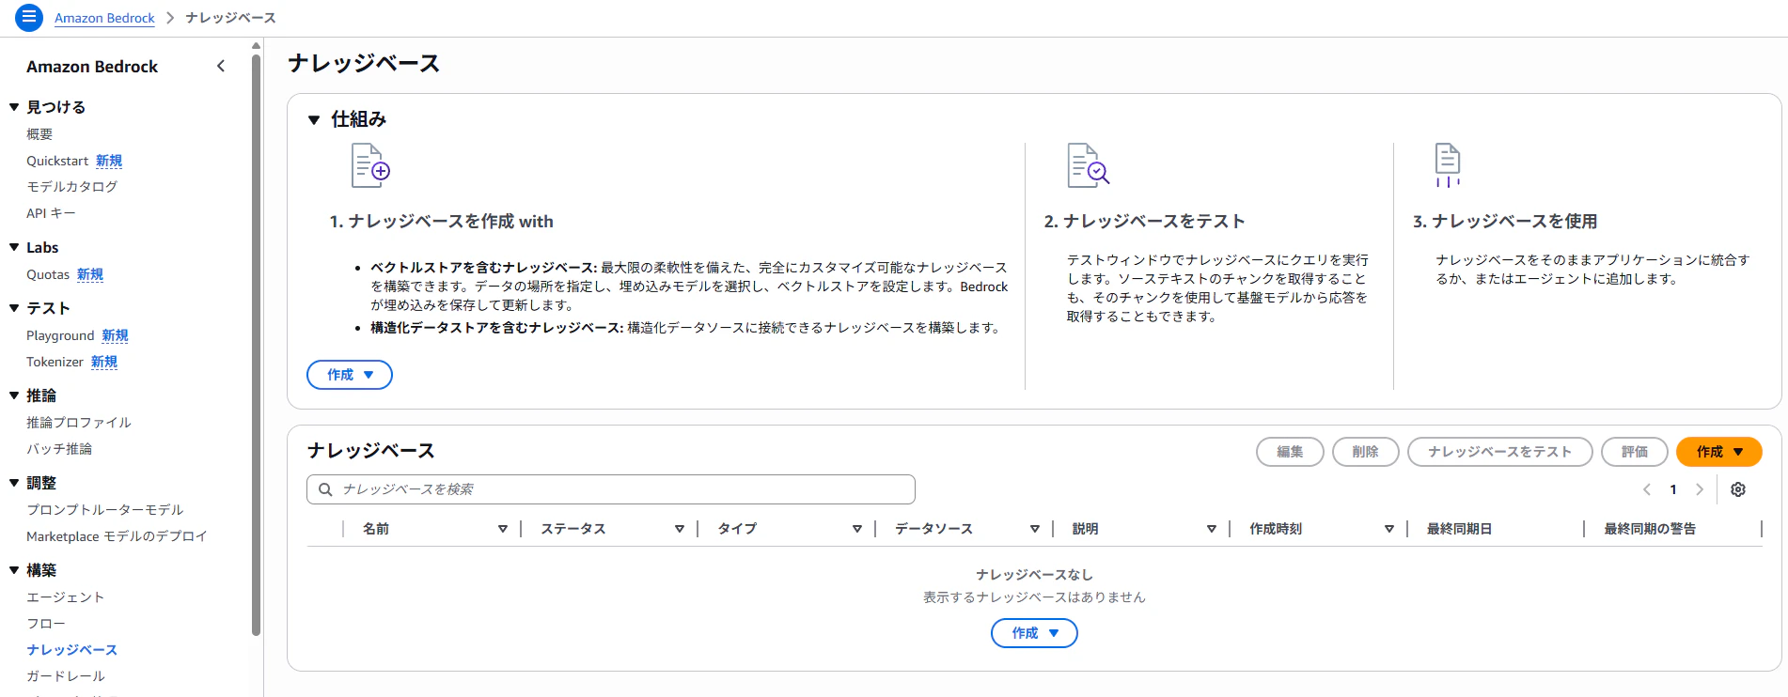Sort by the 説明 column arrow
Viewport: 1788px width, 697px height.
tap(1212, 529)
